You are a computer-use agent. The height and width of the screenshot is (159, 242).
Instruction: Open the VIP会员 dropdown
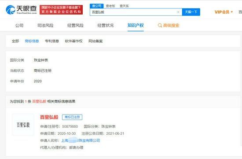point(224,12)
